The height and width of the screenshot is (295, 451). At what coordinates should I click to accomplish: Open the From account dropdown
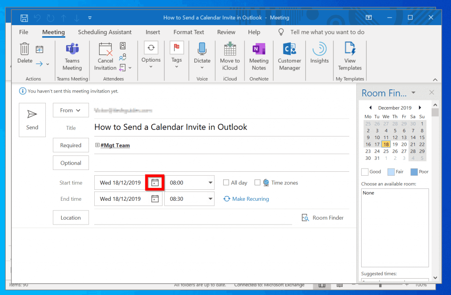tap(71, 111)
